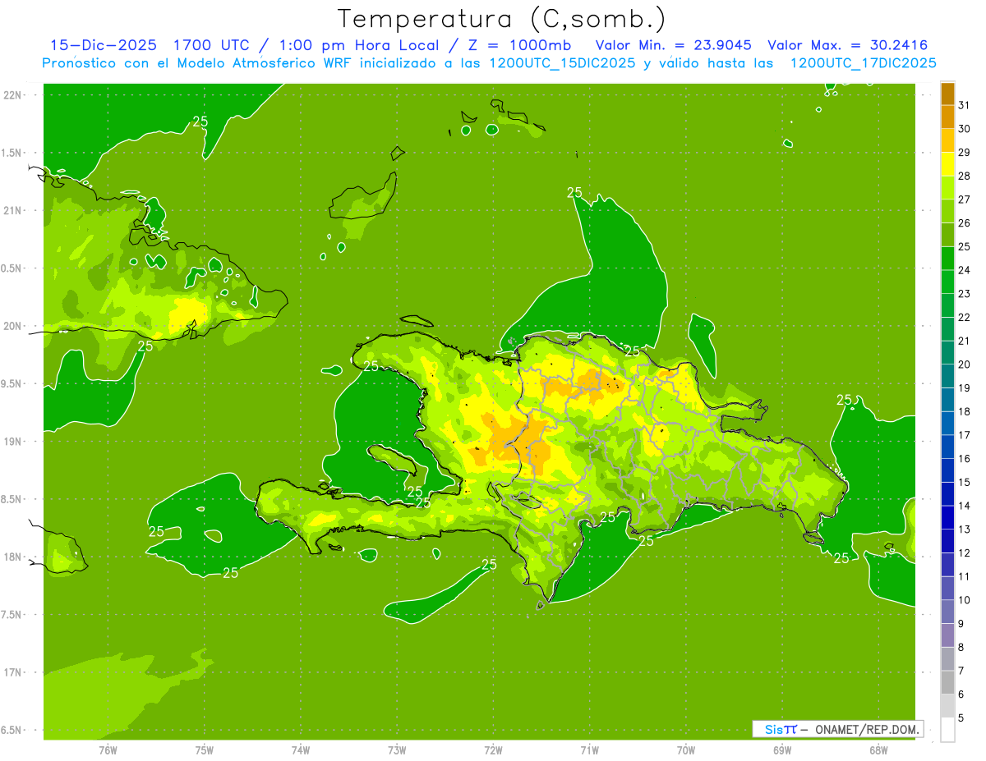The width and height of the screenshot is (986, 761).
Task: Click the "69W" longitude label
Action: 782,750
